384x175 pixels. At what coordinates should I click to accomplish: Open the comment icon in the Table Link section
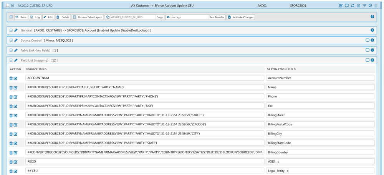(x=367, y=50)
